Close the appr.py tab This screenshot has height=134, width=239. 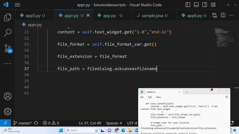(x=88, y=15)
